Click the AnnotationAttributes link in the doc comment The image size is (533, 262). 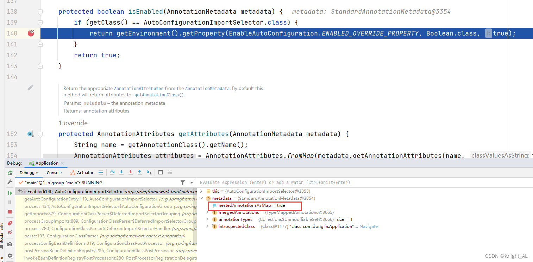(x=139, y=89)
